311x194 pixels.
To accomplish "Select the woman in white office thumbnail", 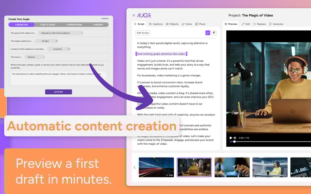I will click(270, 167).
